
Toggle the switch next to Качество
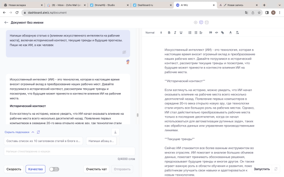(x=54, y=169)
